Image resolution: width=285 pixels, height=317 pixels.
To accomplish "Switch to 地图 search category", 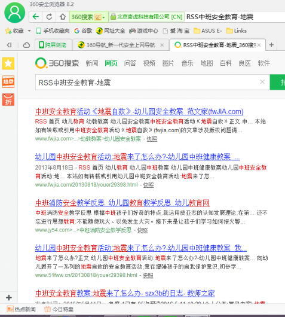I will (206, 63).
